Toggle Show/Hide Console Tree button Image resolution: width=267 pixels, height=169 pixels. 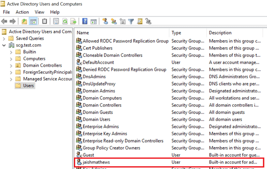click(33, 21)
